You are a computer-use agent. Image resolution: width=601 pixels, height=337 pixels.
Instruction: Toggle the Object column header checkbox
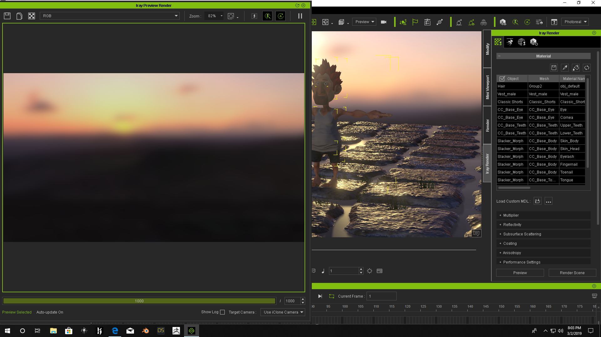[502, 79]
